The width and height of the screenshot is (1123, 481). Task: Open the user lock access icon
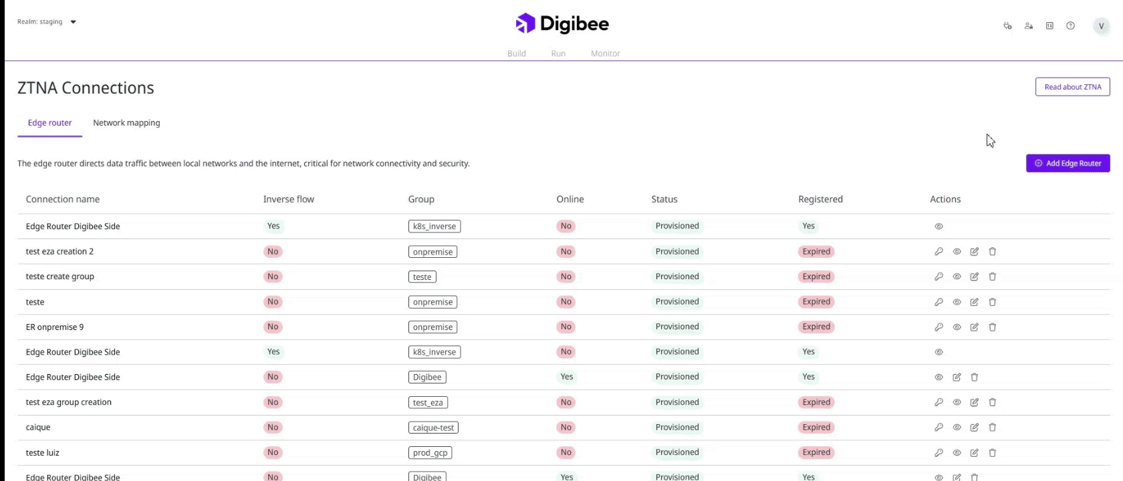pos(1029,26)
